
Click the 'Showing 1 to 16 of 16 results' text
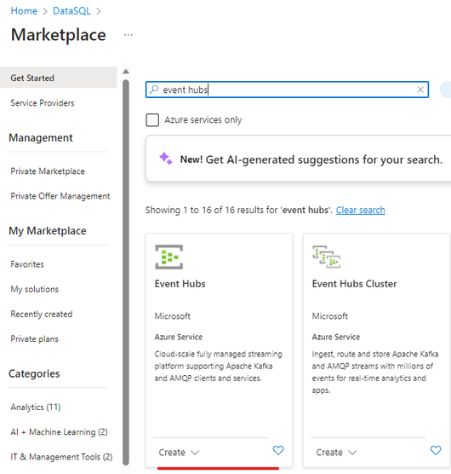point(239,210)
